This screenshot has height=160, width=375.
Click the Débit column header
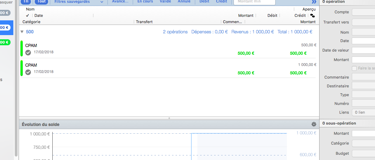tap(272, 15)
